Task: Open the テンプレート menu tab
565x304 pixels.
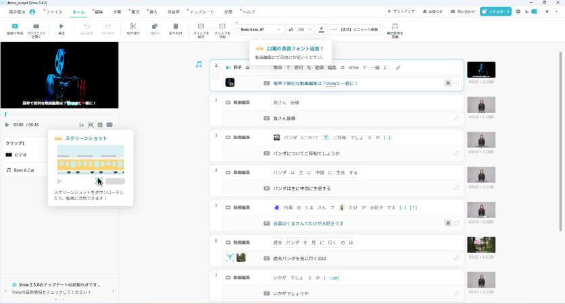Action: point(201,12)
